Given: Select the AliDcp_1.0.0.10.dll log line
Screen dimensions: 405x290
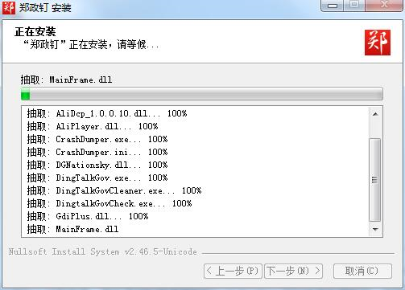Looking at the screenshot, I should pyautogui.click(x=107, y=113).
